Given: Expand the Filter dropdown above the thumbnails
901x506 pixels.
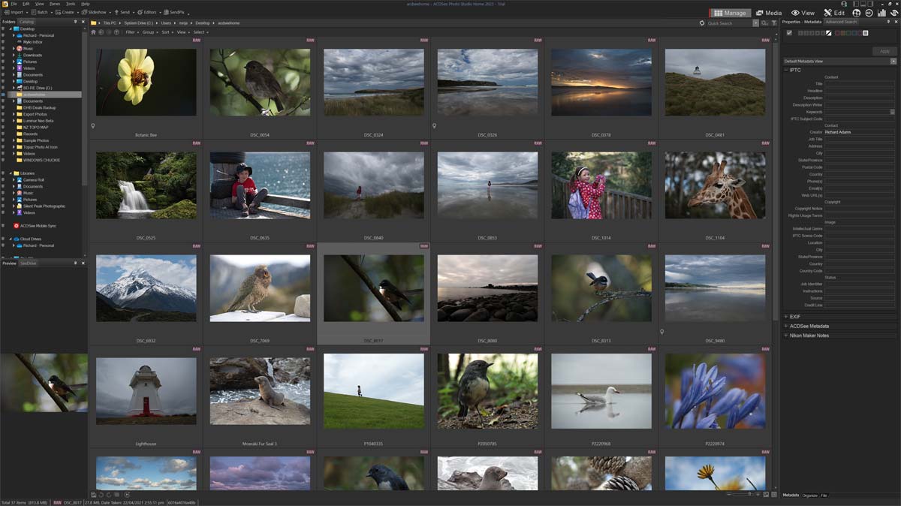Looking at the screenshot, I should pyautogui.click(x=131, y=32).
